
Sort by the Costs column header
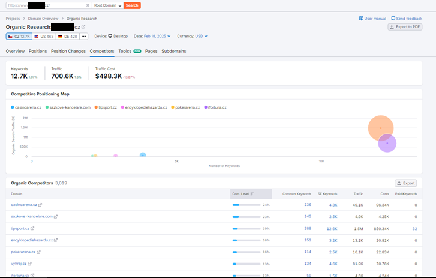tap(385, 194)
